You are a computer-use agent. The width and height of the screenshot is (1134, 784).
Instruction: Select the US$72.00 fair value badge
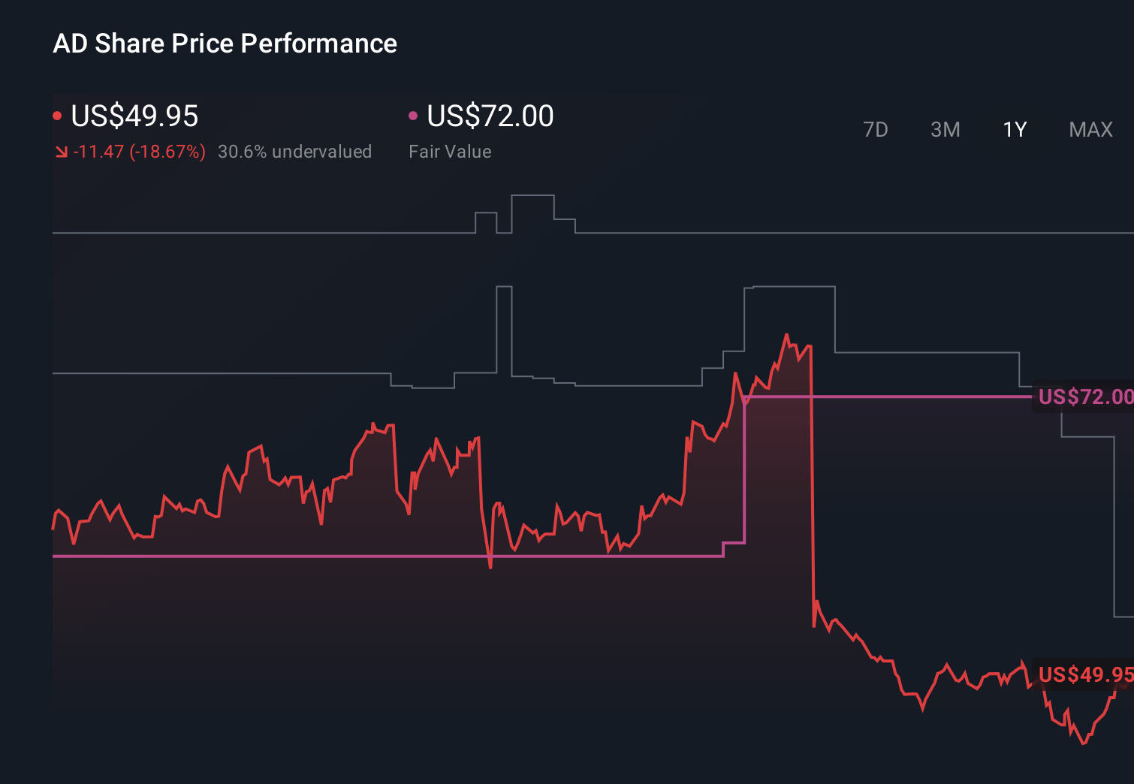pyautogui.click(x=1084, y=397)
